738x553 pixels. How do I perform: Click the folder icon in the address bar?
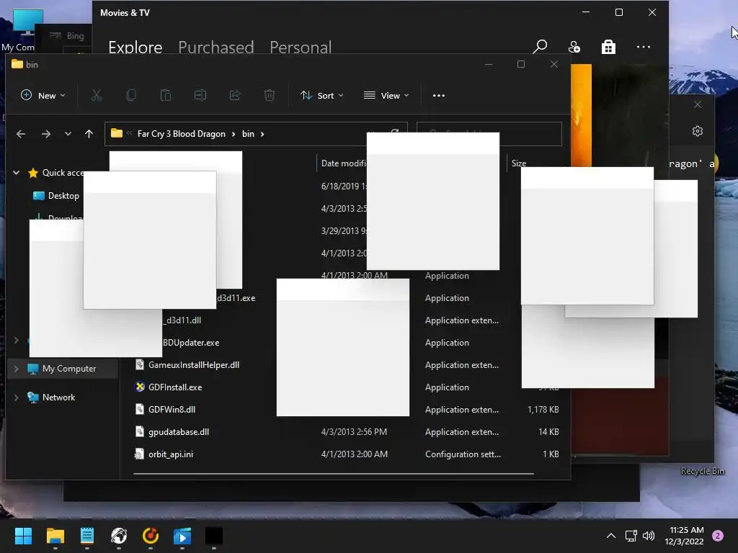click(x=117, y=133)
